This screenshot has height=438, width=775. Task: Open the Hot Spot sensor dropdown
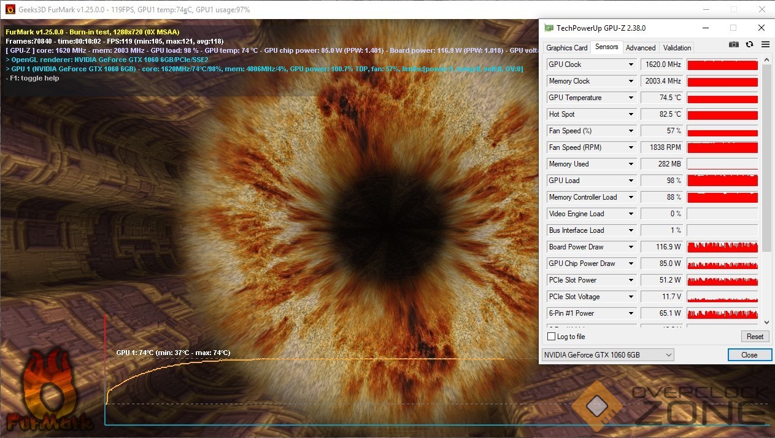tap(631, 114)
